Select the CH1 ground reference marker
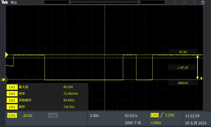Image resolution: width=211 pixels, height=127 pixels. (3, 80)
